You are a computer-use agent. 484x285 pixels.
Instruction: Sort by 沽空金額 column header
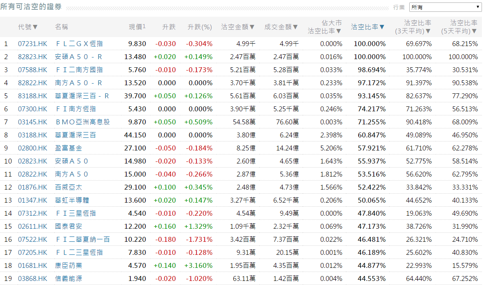click(x=238, y=27)
